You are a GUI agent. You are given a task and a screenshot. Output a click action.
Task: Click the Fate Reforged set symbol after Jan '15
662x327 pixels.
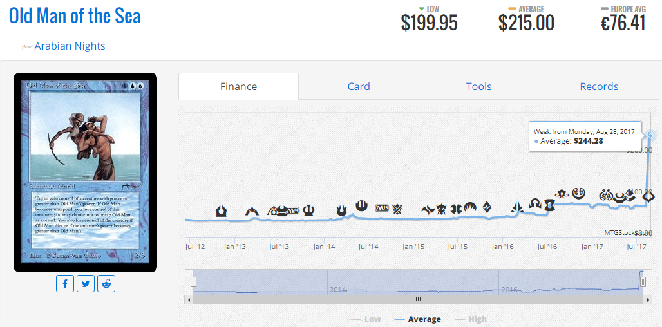coord(428,209)
